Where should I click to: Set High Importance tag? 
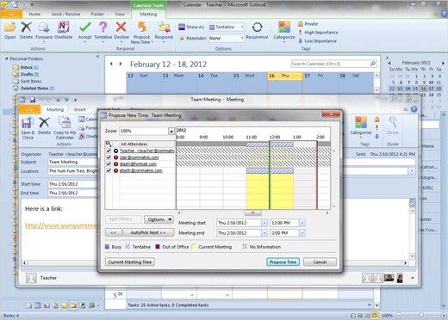coord(318,33)
